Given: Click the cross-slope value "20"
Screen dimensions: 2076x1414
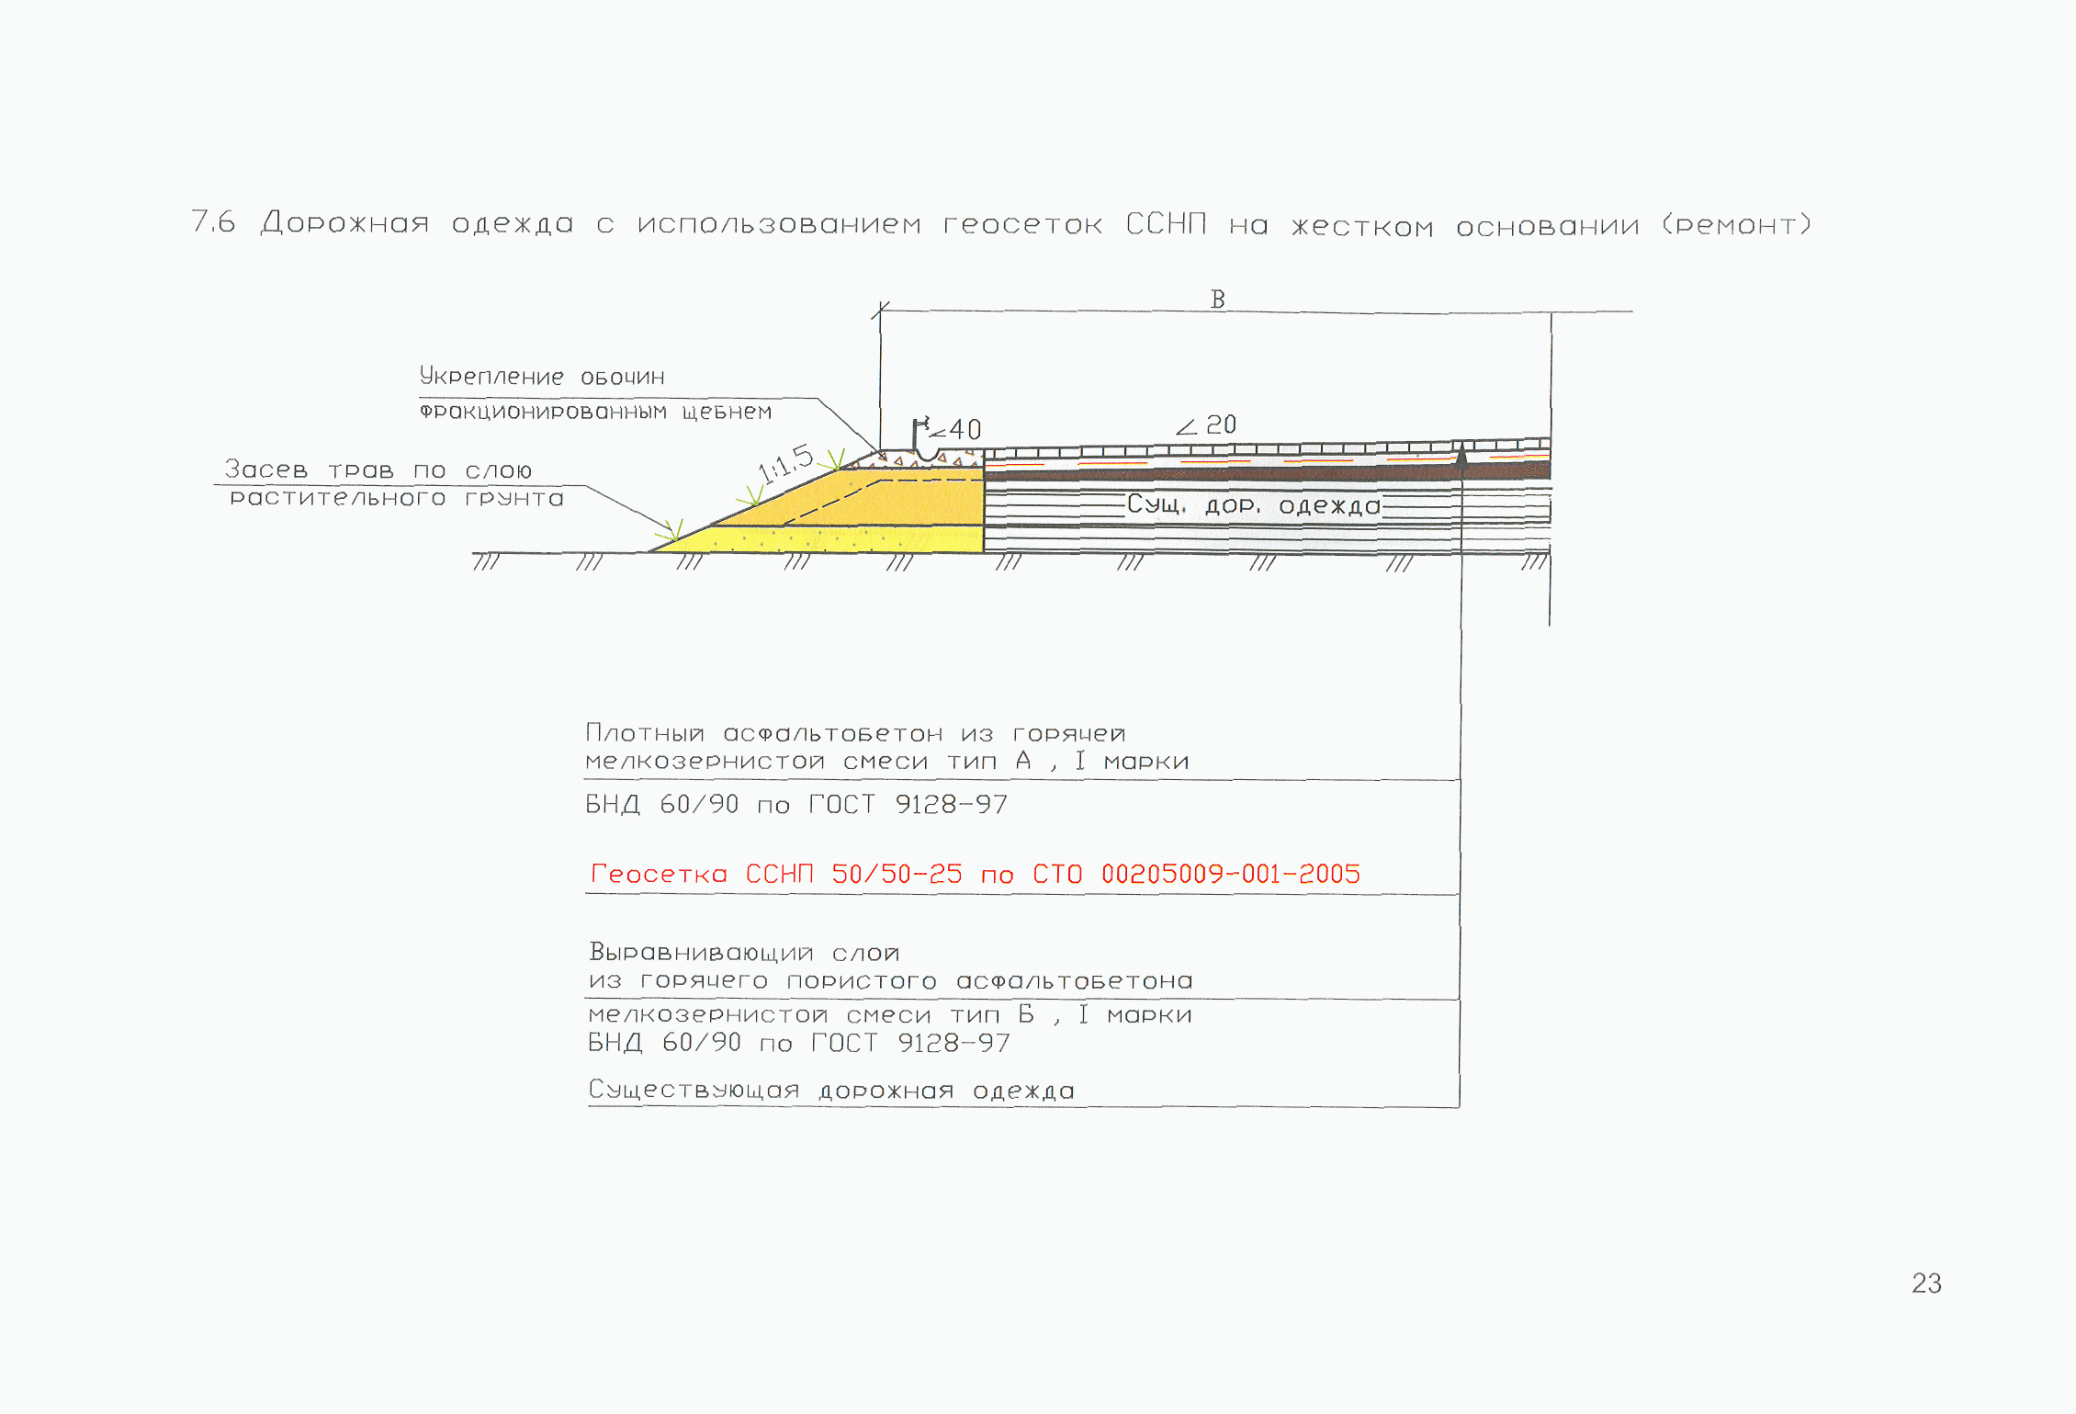Looking at the screenshot, I should click(x=1222, y=424).
